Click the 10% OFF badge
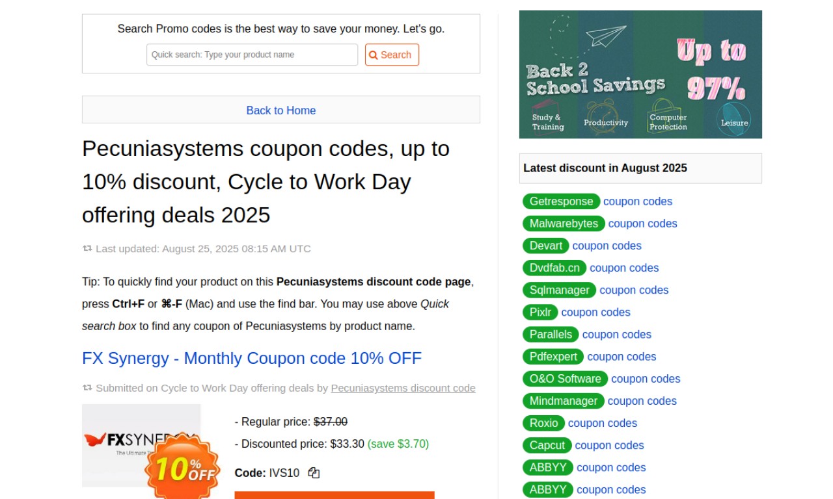 pyautogui.click(x=184, y=468)
